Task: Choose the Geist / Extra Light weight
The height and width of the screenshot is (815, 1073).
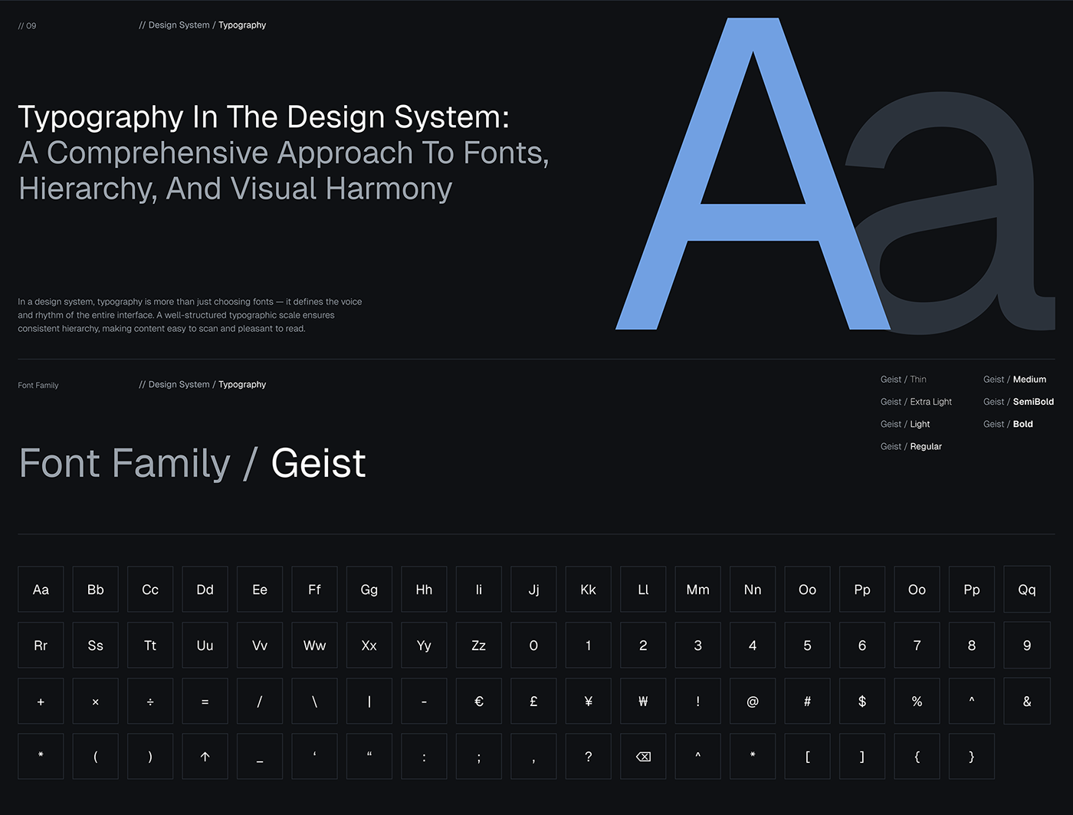Action: point(916,402)
